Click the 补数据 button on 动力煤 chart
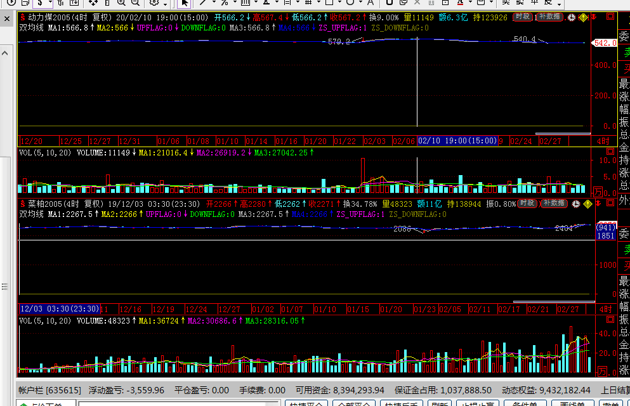 549,17
